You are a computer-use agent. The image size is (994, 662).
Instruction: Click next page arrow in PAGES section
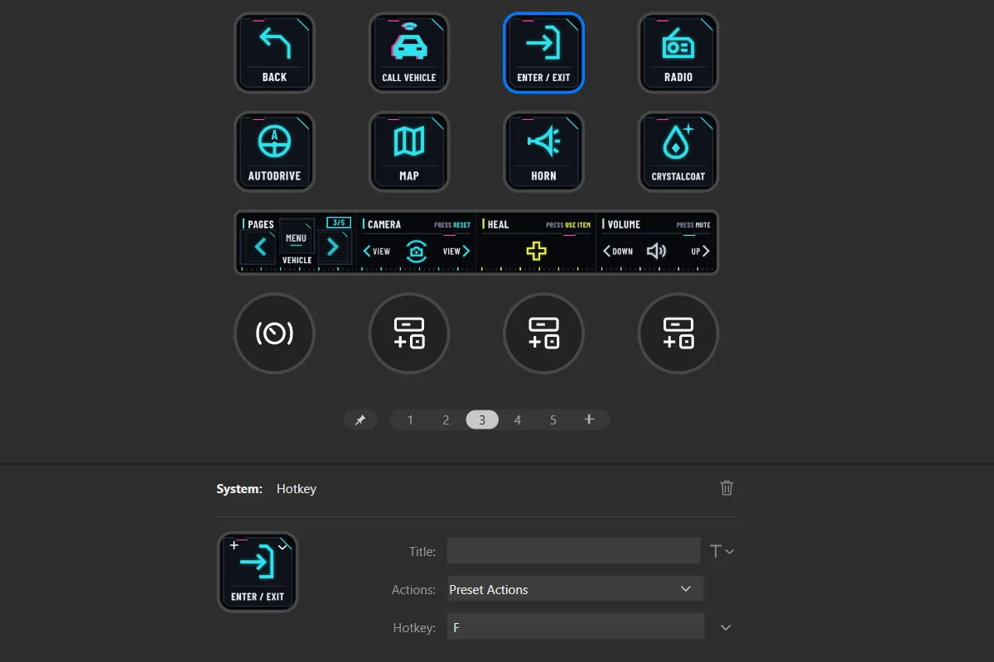coord(333,247)
